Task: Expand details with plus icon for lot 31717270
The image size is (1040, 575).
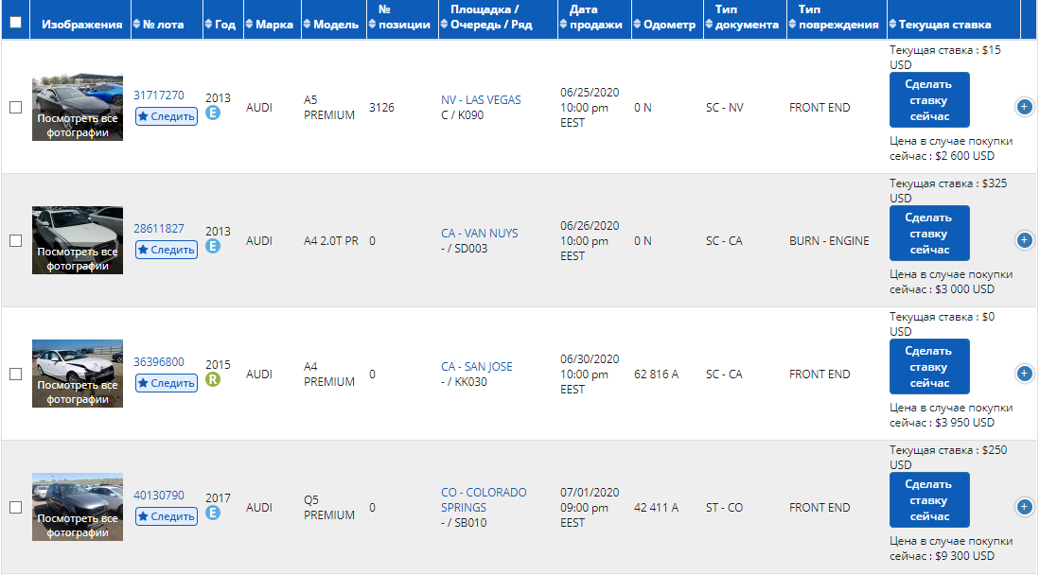Action: point(1024,107)
